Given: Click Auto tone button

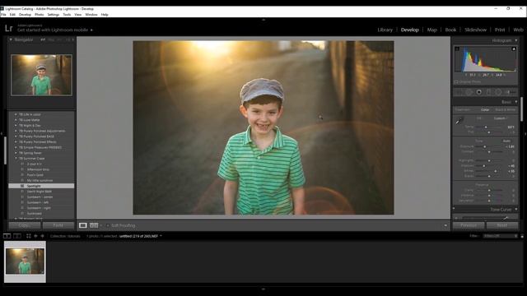Looking at the screenshot, I should [x=506, y=141].
